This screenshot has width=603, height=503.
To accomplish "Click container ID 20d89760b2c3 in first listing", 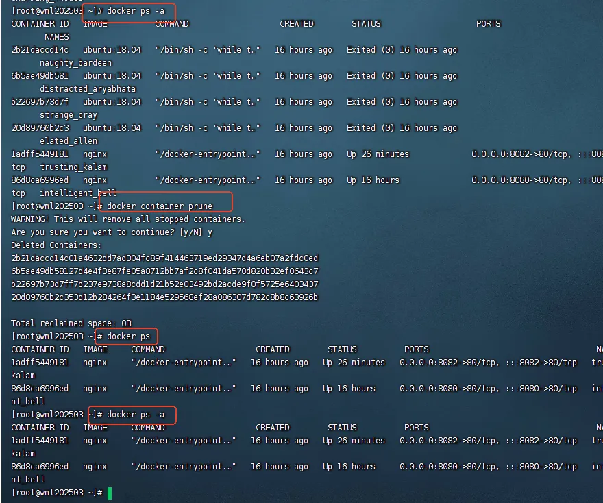I will click(x=40, y=128).
